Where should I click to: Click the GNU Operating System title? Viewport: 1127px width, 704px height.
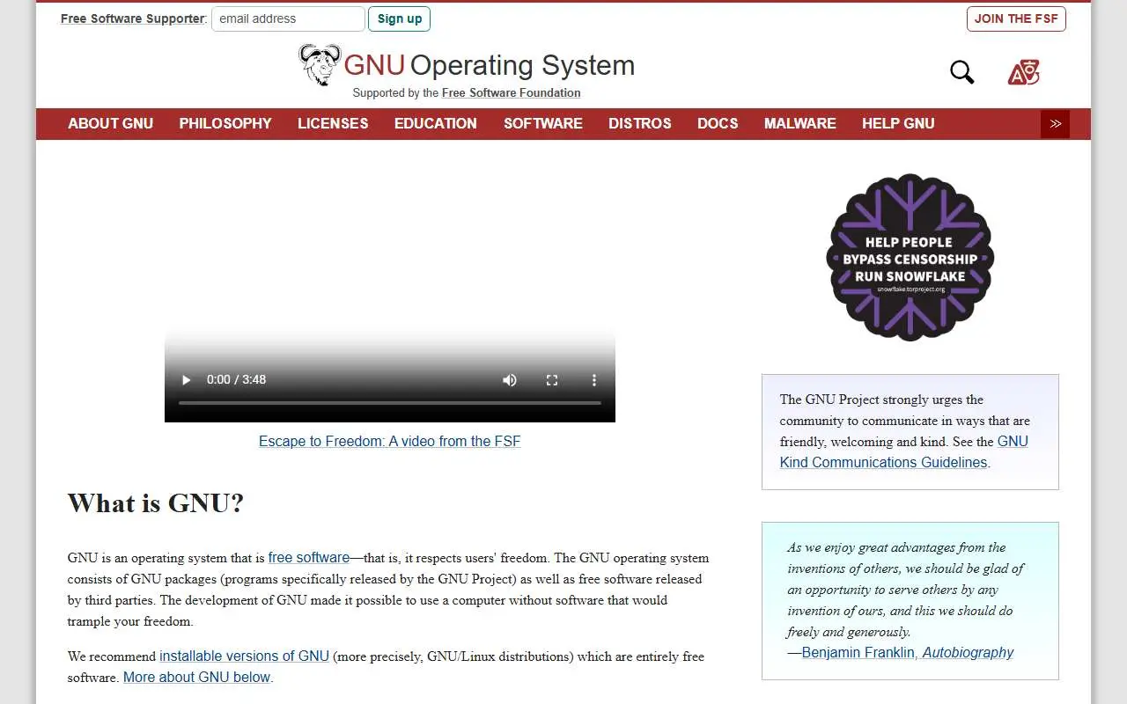tap(489, 65)
